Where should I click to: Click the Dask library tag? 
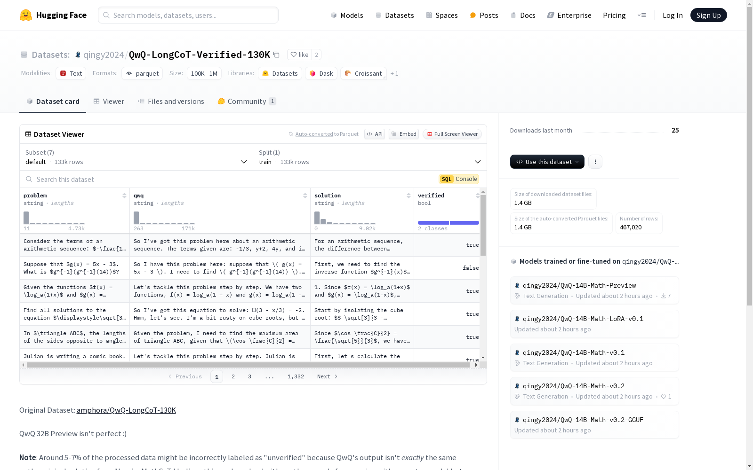click(321, 73)
